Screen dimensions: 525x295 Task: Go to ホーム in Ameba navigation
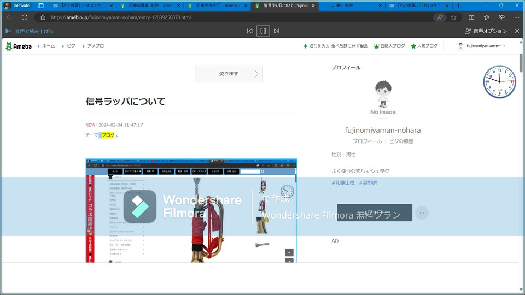click(48, 46)
